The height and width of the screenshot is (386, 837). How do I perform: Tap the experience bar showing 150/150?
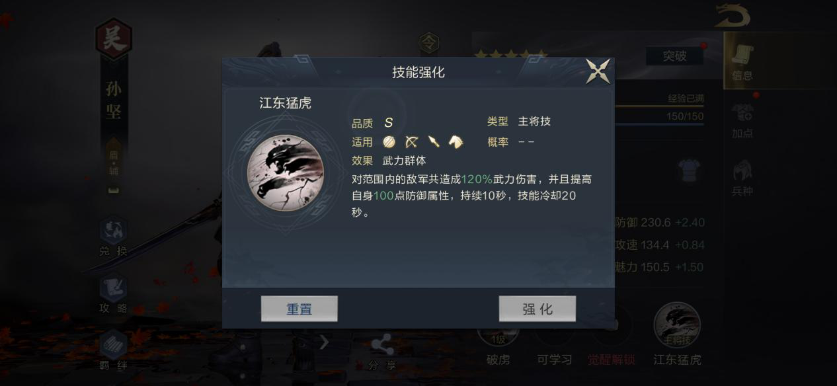click(x=659, y=117)
